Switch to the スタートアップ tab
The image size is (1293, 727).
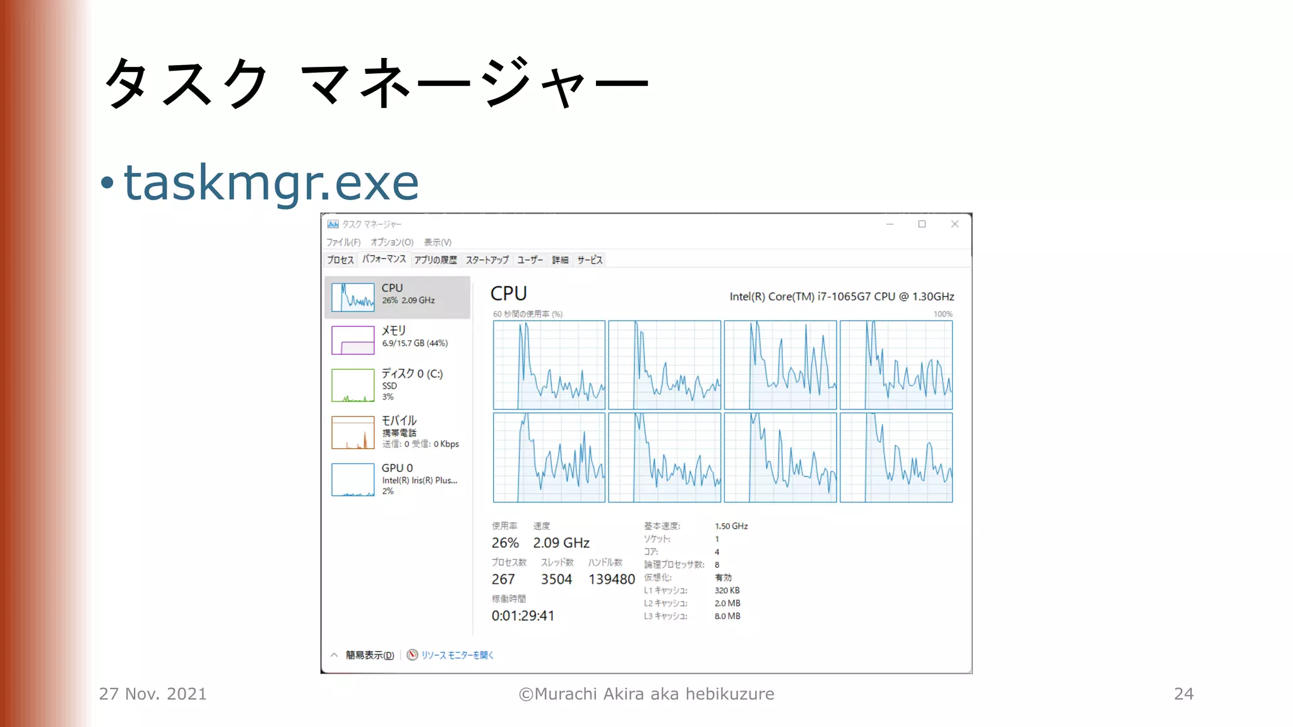487,260
